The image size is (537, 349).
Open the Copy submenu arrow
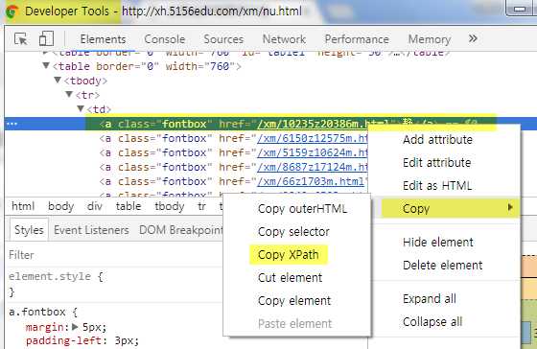point(510,207)
